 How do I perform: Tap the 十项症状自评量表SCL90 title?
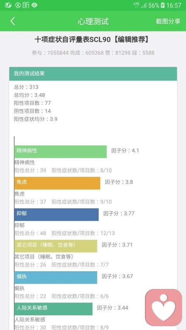pyautogui.click(x=72, y=39)
